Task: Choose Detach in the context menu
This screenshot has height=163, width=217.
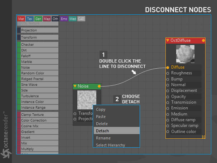Action: point(116,131)
